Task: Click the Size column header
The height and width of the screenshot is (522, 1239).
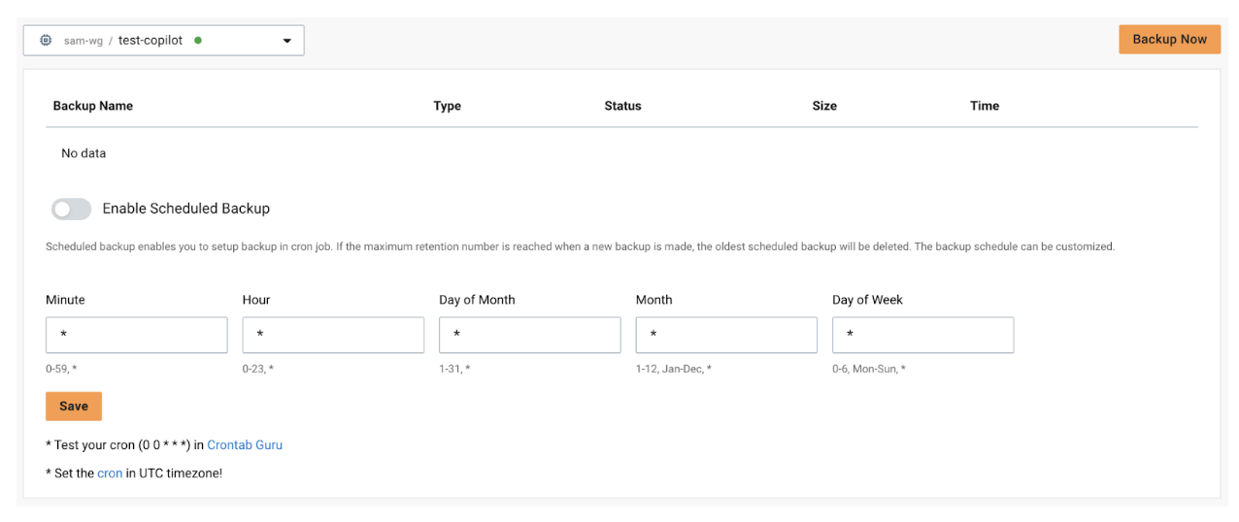Action: click(x=824, y=106)
